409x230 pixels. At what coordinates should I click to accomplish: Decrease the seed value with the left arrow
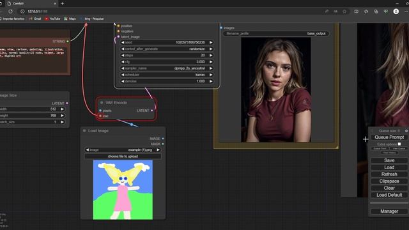tap(123, 42)
